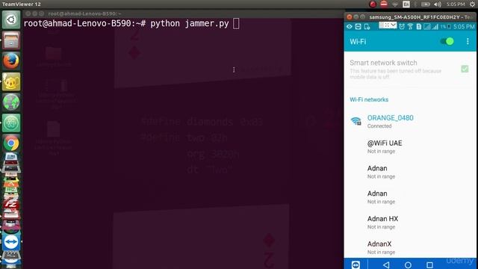The width and height of the screenshot is (478, 269).
Task: Select the @WiFi UAE network
Action: [410, 146]
